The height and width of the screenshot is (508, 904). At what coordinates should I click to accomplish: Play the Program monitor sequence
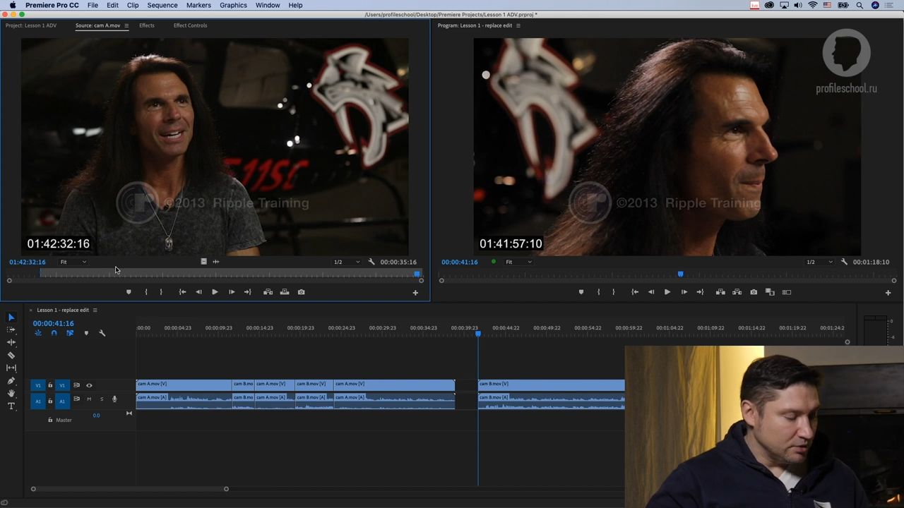point(667,292)
